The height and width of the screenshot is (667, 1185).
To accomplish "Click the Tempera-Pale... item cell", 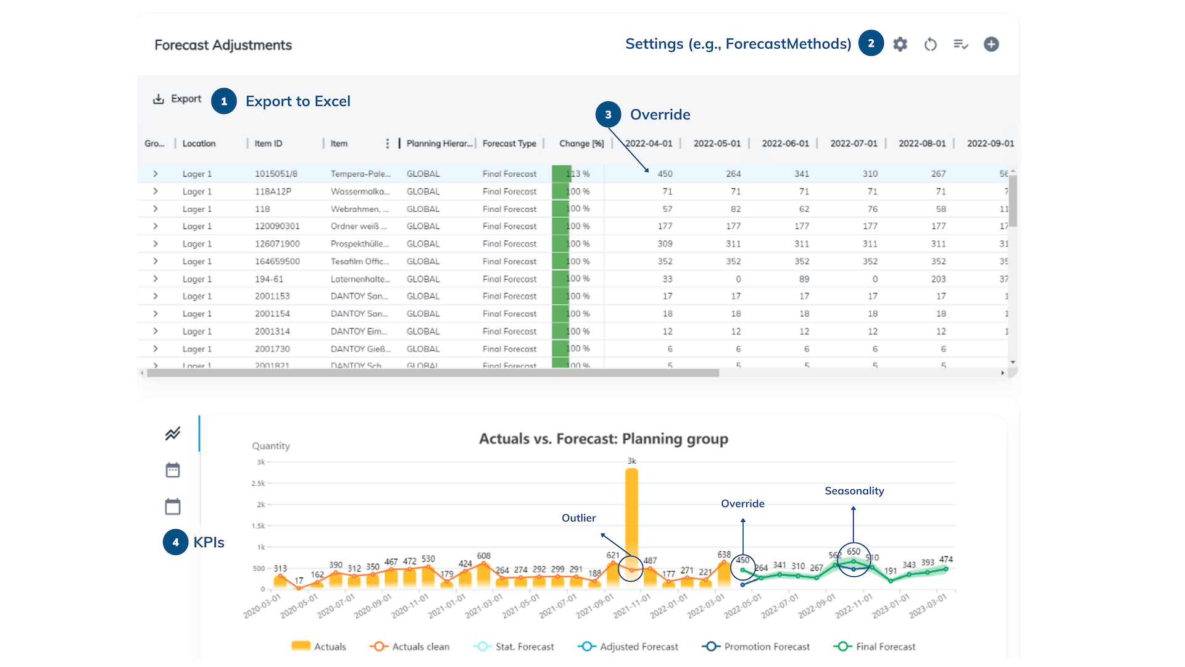I will [360, 174].
